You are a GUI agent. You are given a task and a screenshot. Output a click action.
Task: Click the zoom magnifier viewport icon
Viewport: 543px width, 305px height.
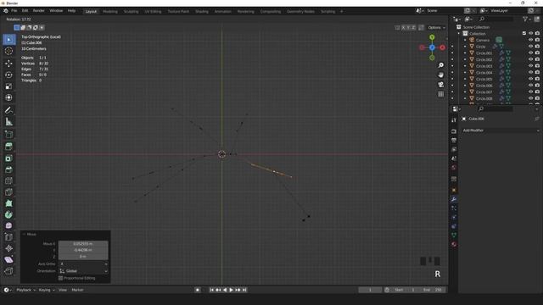(441, 65)
